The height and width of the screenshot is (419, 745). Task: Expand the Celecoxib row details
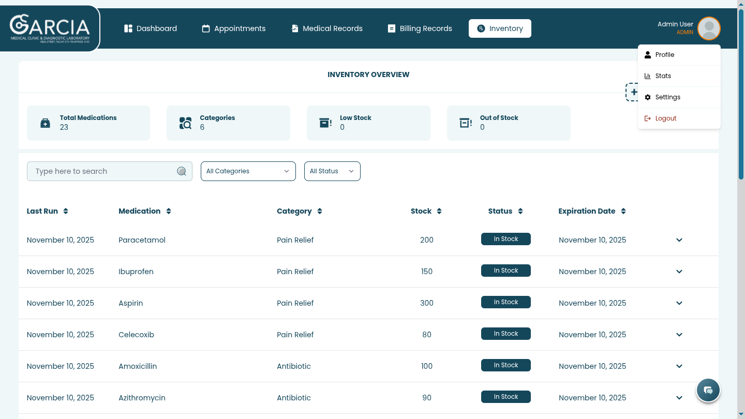[x=679, y=335]
